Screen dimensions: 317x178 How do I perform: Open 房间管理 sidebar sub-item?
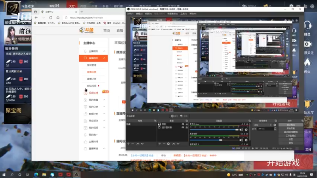tap(92, 65)
